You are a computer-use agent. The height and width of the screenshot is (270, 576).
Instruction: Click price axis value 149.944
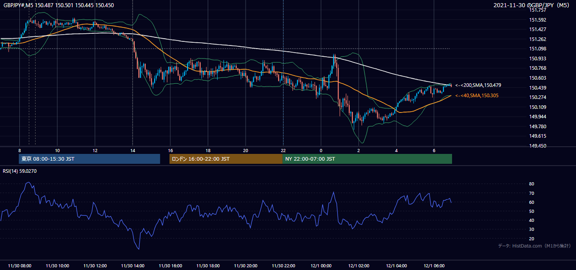[537, 117]
